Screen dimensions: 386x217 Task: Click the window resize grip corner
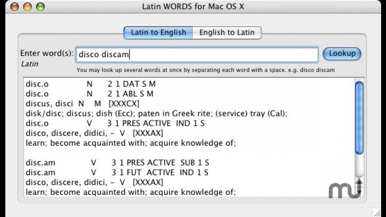tap(377, 212)
